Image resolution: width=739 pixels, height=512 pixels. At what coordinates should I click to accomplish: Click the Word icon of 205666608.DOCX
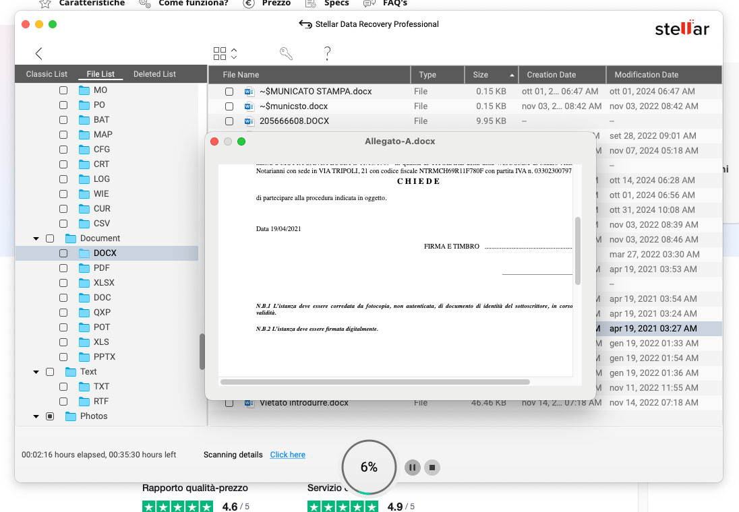pos(249,121)
